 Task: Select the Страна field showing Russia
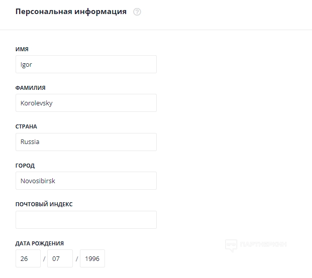point(86,142)
